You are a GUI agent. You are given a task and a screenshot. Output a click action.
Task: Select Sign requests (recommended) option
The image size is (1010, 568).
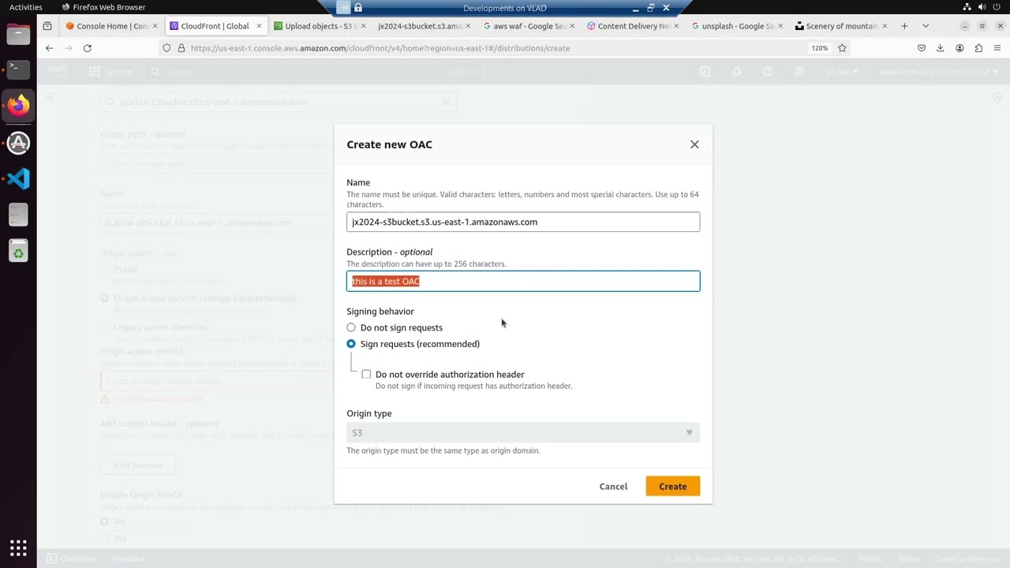click(351, 344)
